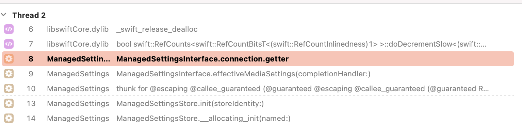This screenshot has height=127, width=522.
Task: Click the gear icon for frame 9
Action: (x=9, y=74)
